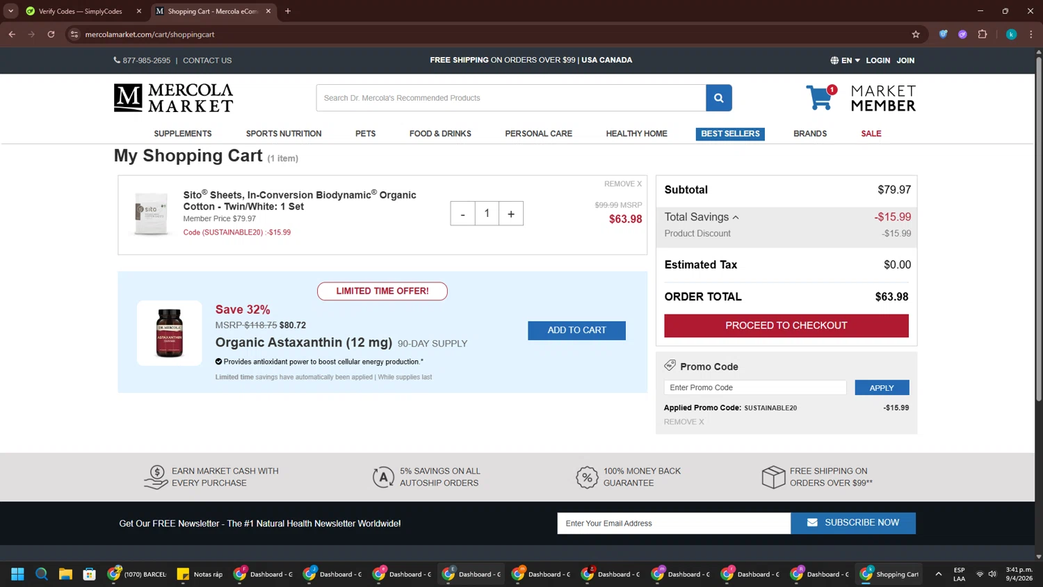Go back to the previous page

click(12, 34)
